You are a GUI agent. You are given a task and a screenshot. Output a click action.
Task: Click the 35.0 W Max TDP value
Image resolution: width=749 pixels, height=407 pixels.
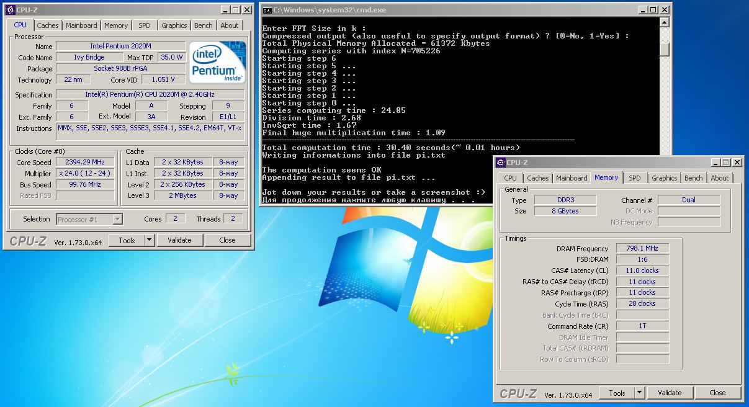(x=172, y=57)
